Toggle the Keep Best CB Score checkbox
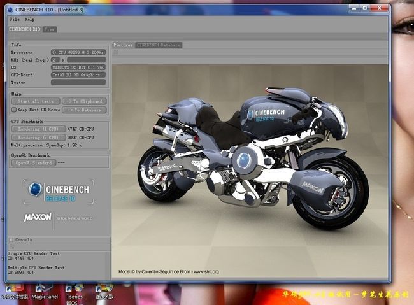 (x=14, y=110)
